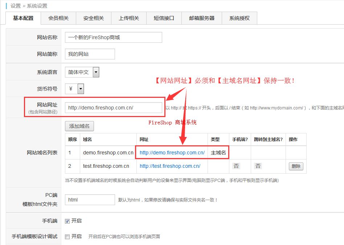Click domain cell demo.fireshop.com.cn
Viewport: 344px width, 245px height.
(108, 153)
